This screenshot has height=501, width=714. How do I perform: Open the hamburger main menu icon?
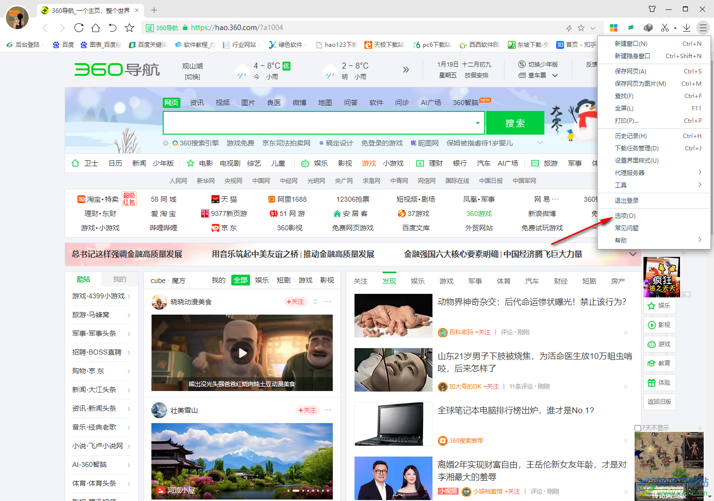703,28
